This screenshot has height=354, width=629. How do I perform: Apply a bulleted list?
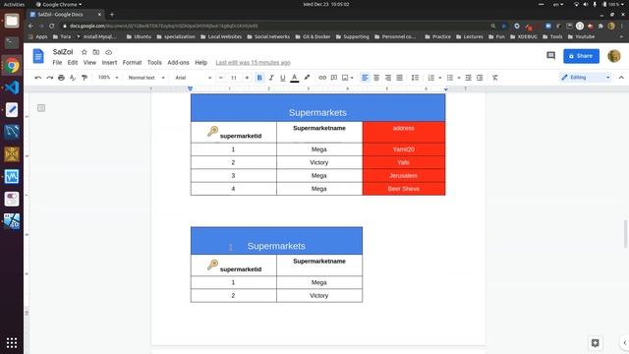[450, 78]
